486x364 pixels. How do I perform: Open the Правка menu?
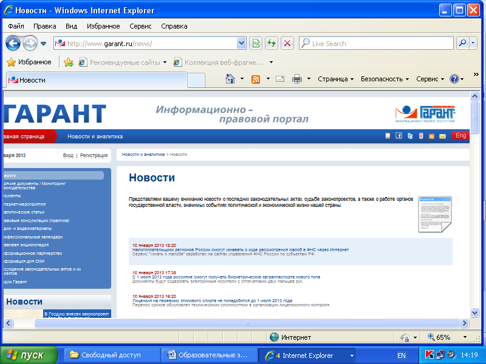44,26
